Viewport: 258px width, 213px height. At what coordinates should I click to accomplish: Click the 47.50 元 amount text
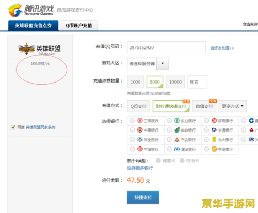point(138,181)
